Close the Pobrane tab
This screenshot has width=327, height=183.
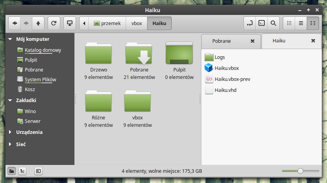[x=252, y=41]
